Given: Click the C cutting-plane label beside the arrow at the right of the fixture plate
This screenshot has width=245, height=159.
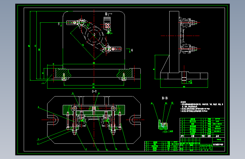Looking at the screenshot, I should tap(132, 50).
